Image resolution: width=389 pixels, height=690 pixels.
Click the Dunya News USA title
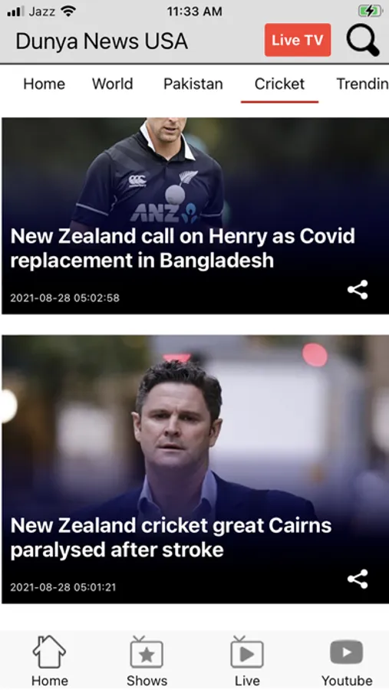tap(102, 41)
